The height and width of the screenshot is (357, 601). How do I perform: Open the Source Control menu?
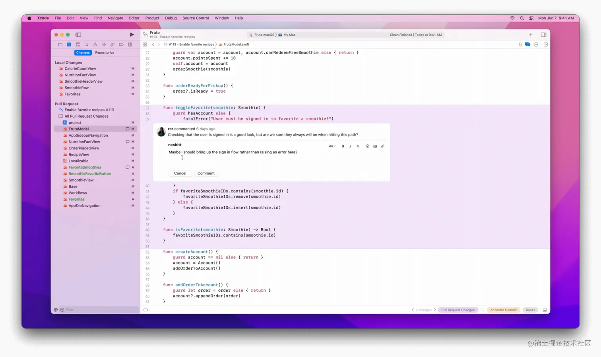coord(196,18)
